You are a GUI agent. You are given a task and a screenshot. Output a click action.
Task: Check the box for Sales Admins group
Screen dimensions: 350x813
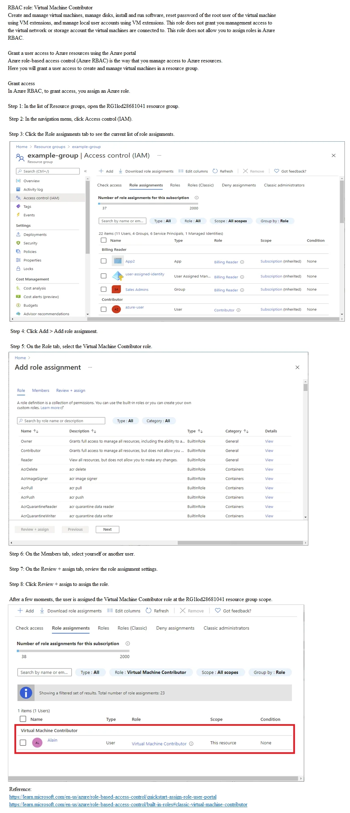[103, 289]
